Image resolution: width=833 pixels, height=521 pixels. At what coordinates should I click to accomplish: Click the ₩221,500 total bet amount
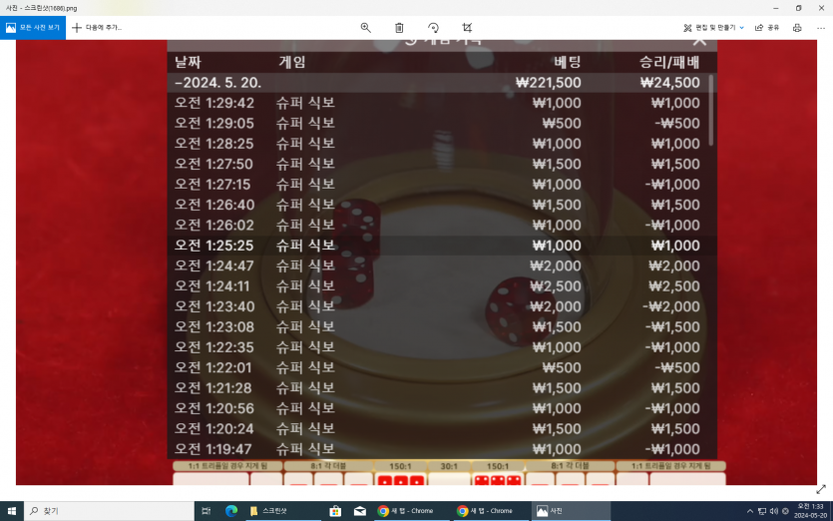549,83
